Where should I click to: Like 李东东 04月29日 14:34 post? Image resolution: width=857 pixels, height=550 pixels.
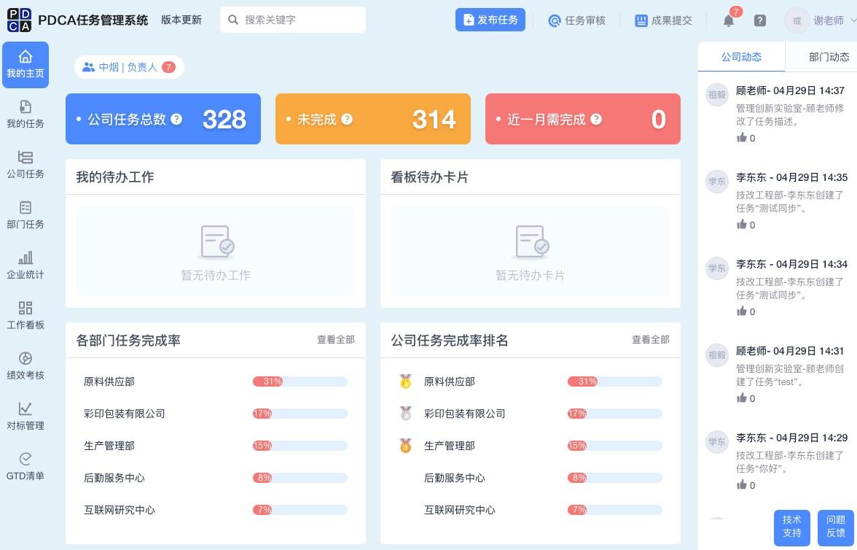click(x=742, y=311)
